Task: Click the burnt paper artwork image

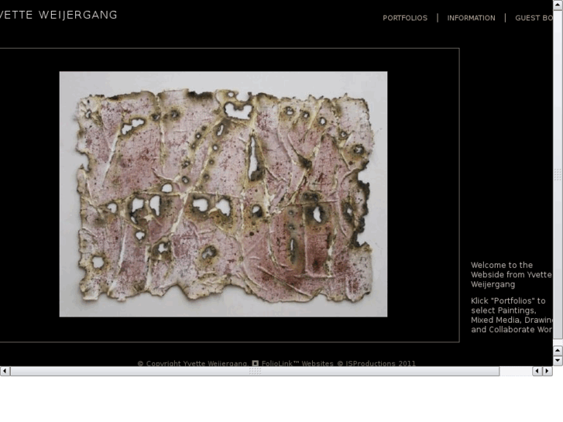Action: (x=223, y=194)
